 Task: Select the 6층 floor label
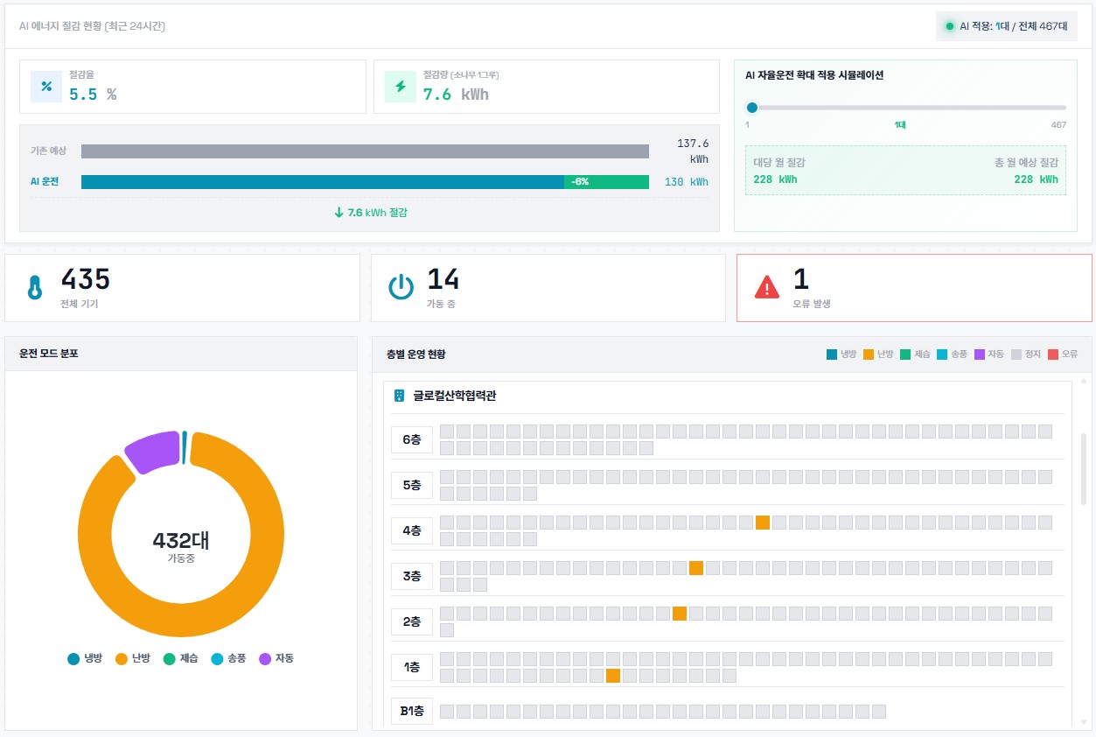[412, 439]
